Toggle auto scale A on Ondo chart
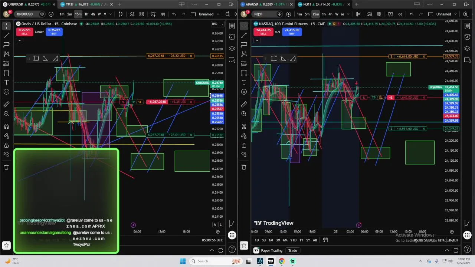Image resolution: width=475 pixels, height=267 pixels. tap(214, 225)
